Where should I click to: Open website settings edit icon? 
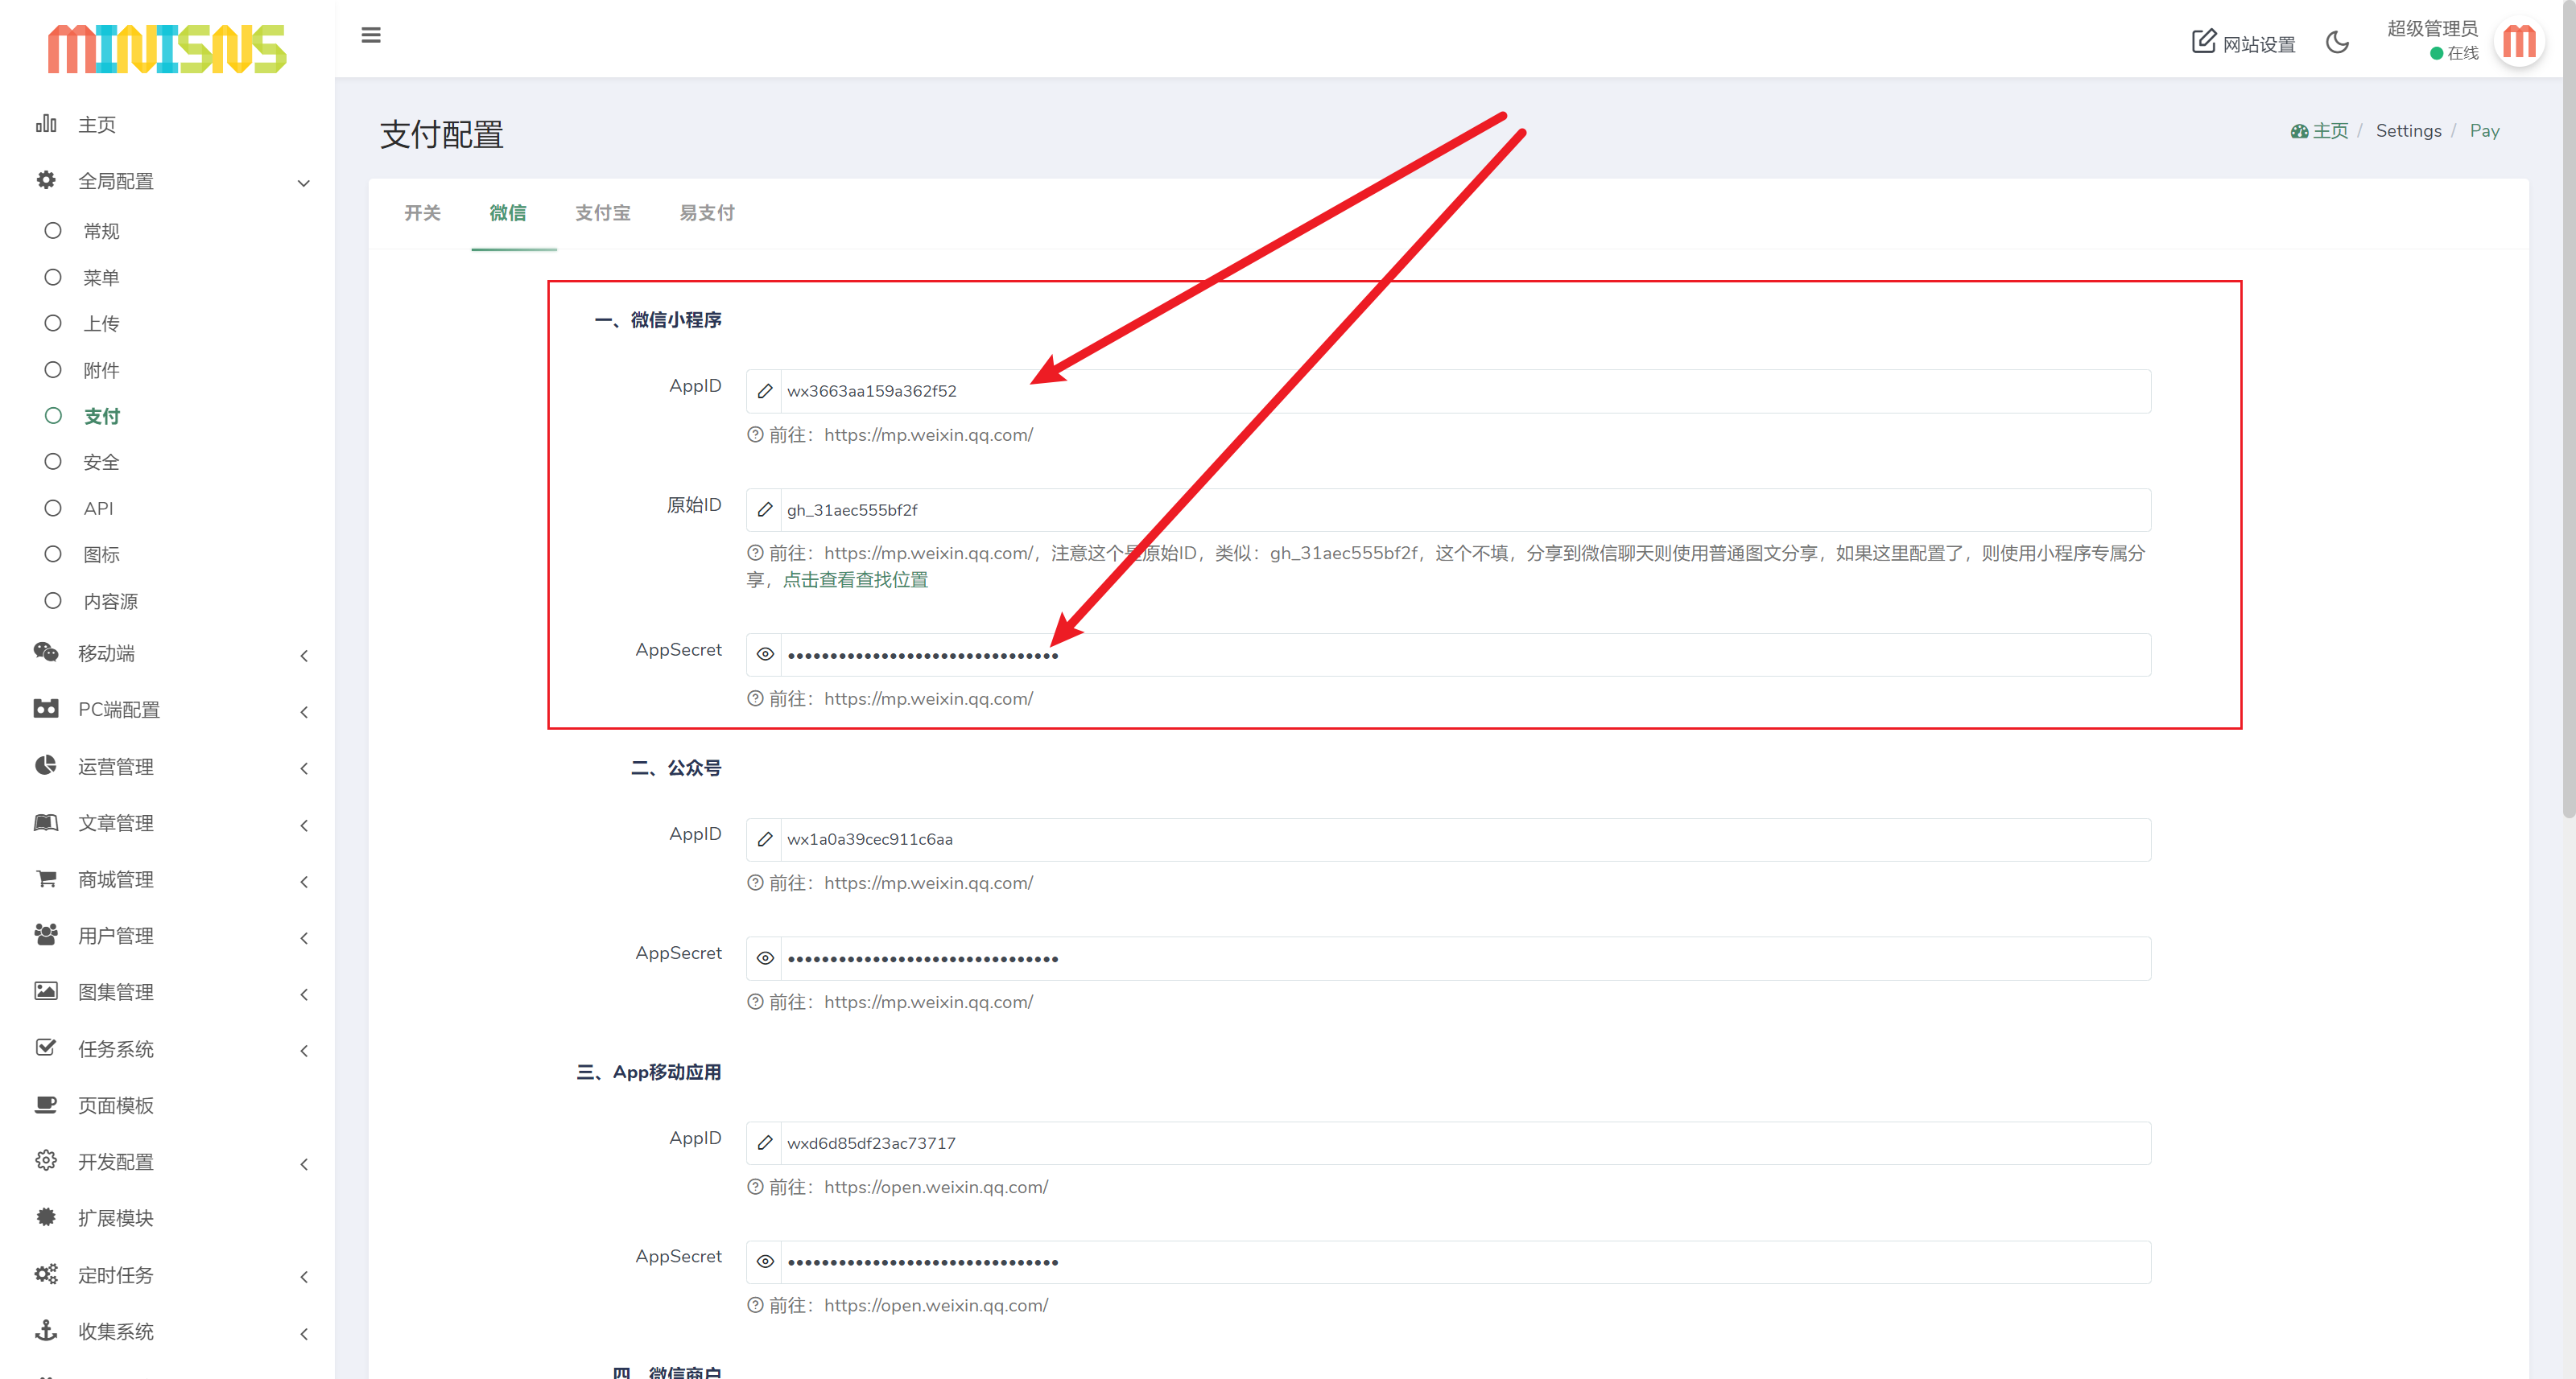pos(2203,41)
